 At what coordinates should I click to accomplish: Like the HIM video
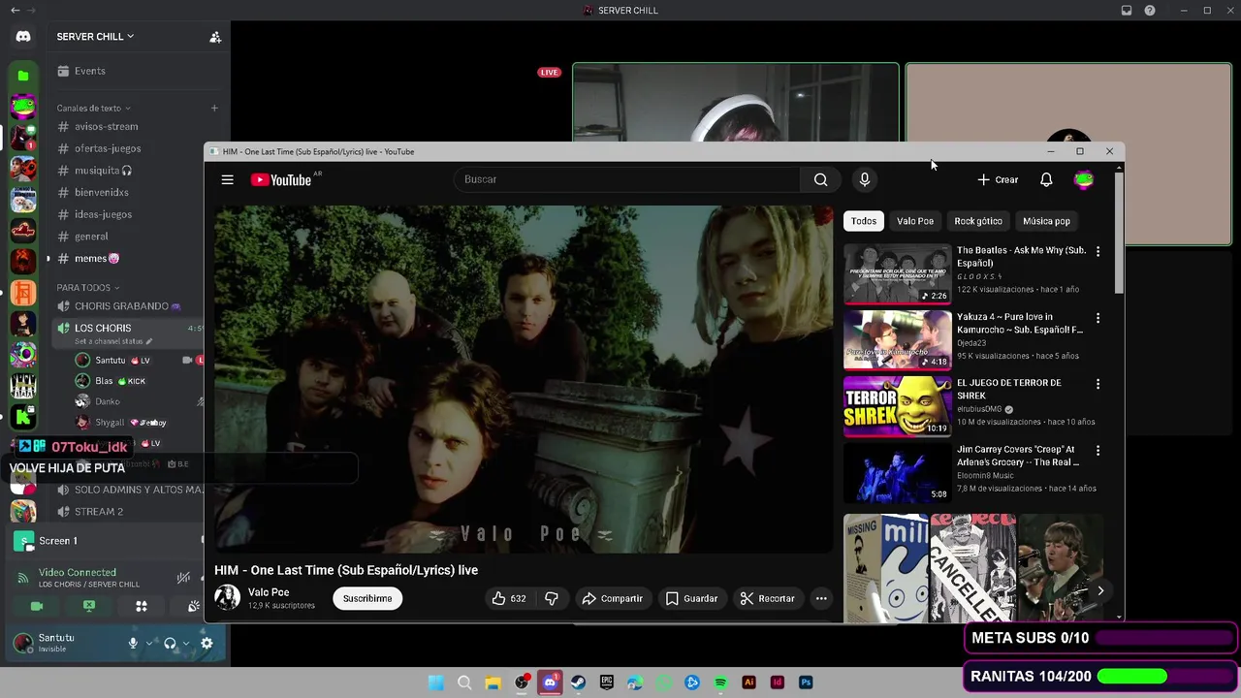[x=511, y=598]
